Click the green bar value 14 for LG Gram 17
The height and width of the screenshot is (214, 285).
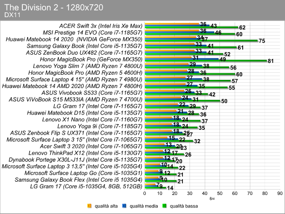[171, 188]
